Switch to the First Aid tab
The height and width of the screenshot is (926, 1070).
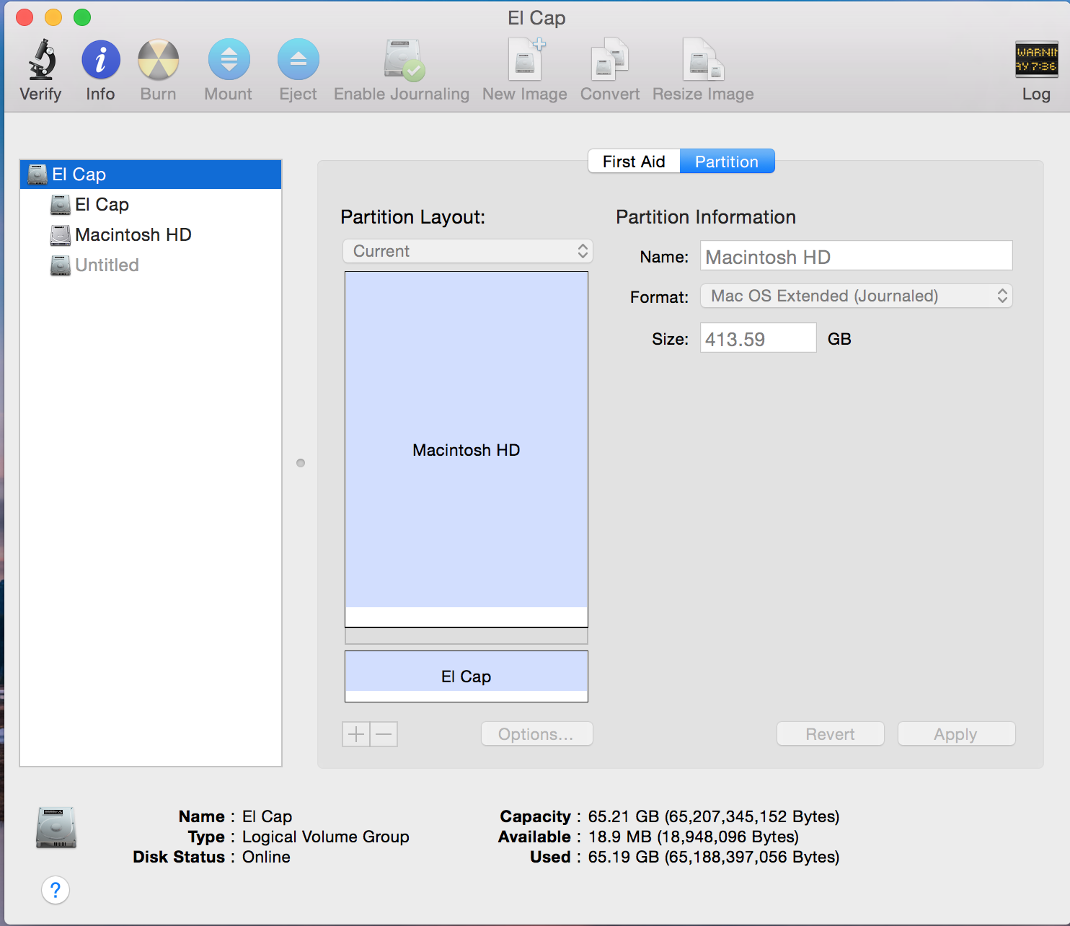pos(634,162)
